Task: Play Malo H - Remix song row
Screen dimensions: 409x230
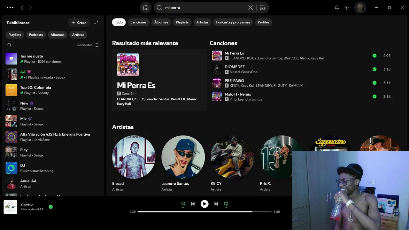Action: (x=302, y=96)
